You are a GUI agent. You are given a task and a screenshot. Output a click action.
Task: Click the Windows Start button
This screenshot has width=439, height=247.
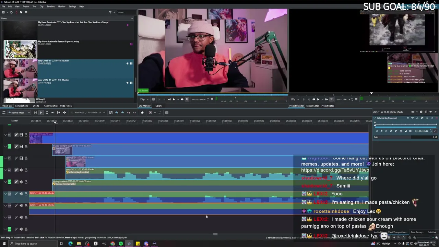pyautogui.click(x=4, y=244)
